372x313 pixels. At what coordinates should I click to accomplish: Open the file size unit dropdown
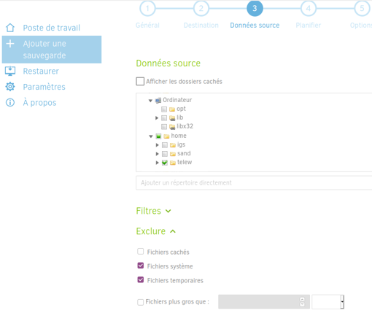[328, 301]
